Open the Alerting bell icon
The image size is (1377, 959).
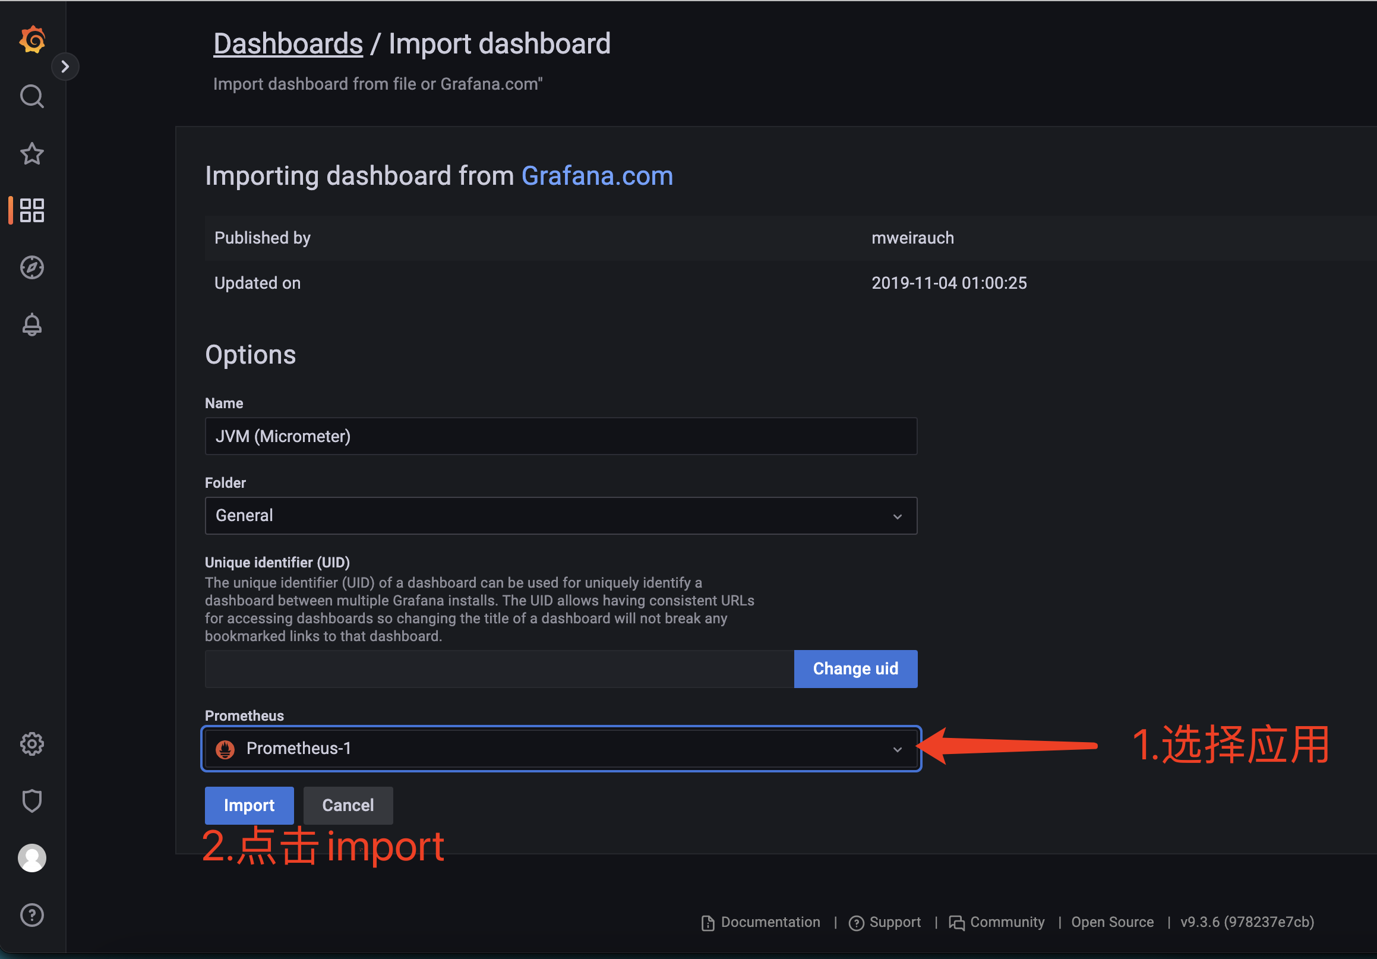point(33,324)
